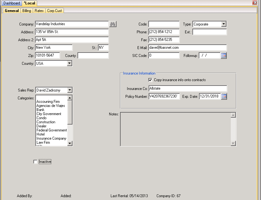Select Law Firm category
Viewport: 261px width, 200px height.
pos(43,142)
